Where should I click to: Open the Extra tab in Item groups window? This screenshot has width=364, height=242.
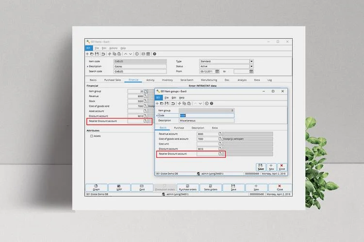click(x=215, y=128)
